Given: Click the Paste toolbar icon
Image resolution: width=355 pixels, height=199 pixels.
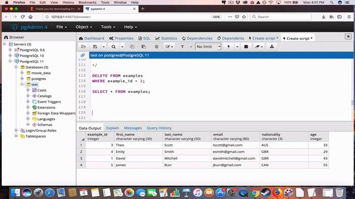Looking at the screenshot, I should (x=144, y=46).
